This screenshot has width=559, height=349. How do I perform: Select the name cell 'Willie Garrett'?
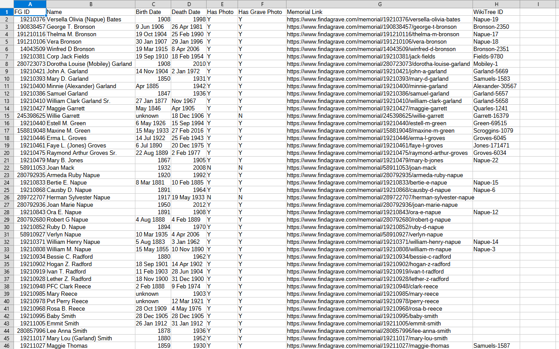pyautogui.click(x=90, y=116)
